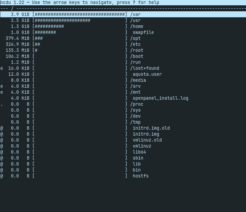
Task: Click the current path '/' header
Action: [12, 9]
